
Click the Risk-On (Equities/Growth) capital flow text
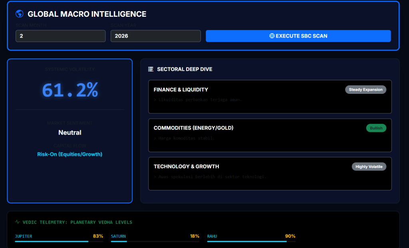tap(70, 154)
